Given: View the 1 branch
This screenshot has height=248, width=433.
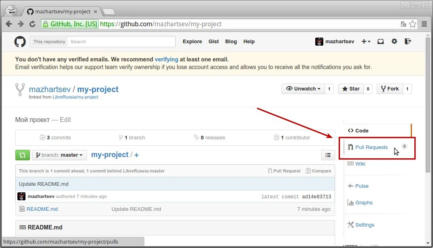Looking at the screenshot, I should (132, 137).
